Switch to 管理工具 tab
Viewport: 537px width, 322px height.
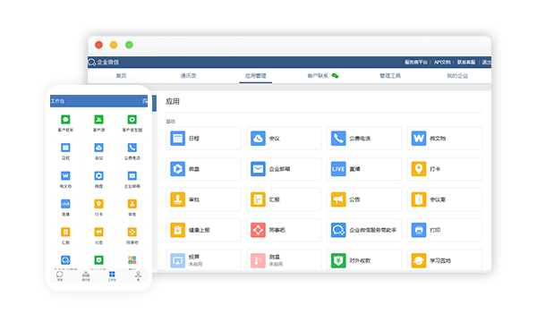pyautogui.click(x=390, y=76)
